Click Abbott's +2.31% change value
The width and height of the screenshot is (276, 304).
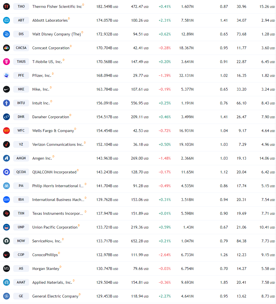tap(165, 20)
